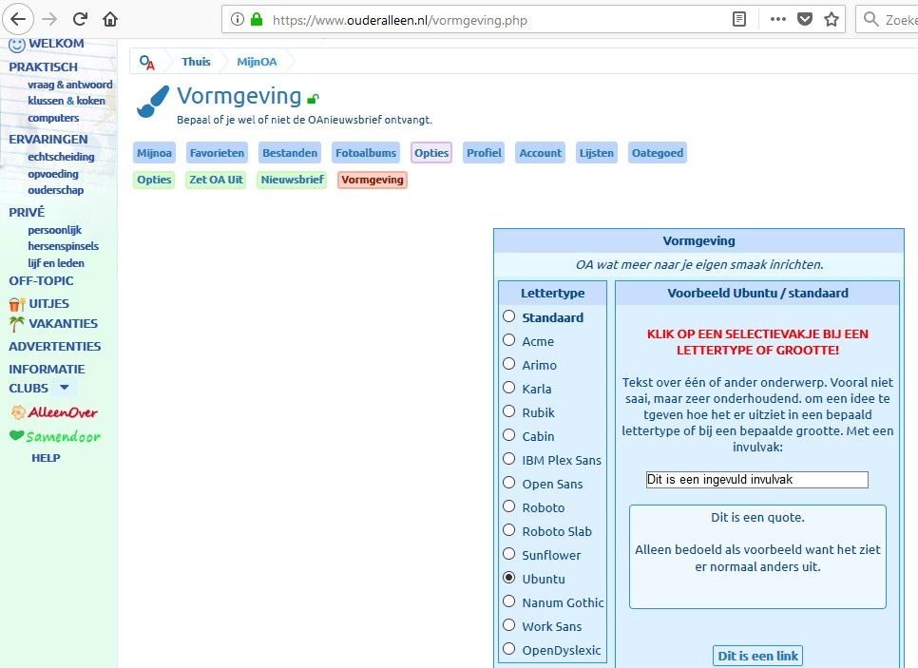Bookmark this page with the star icon
Image resolution: width=918 pixels, height=668 pixels.
click(832, 19)
